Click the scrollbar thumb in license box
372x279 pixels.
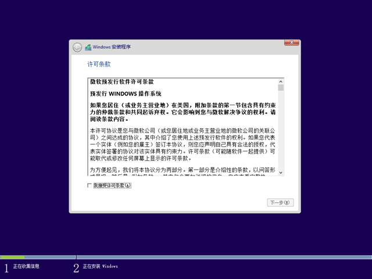[281, 88]
